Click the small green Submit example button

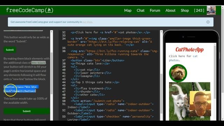(x=10, y=50)
